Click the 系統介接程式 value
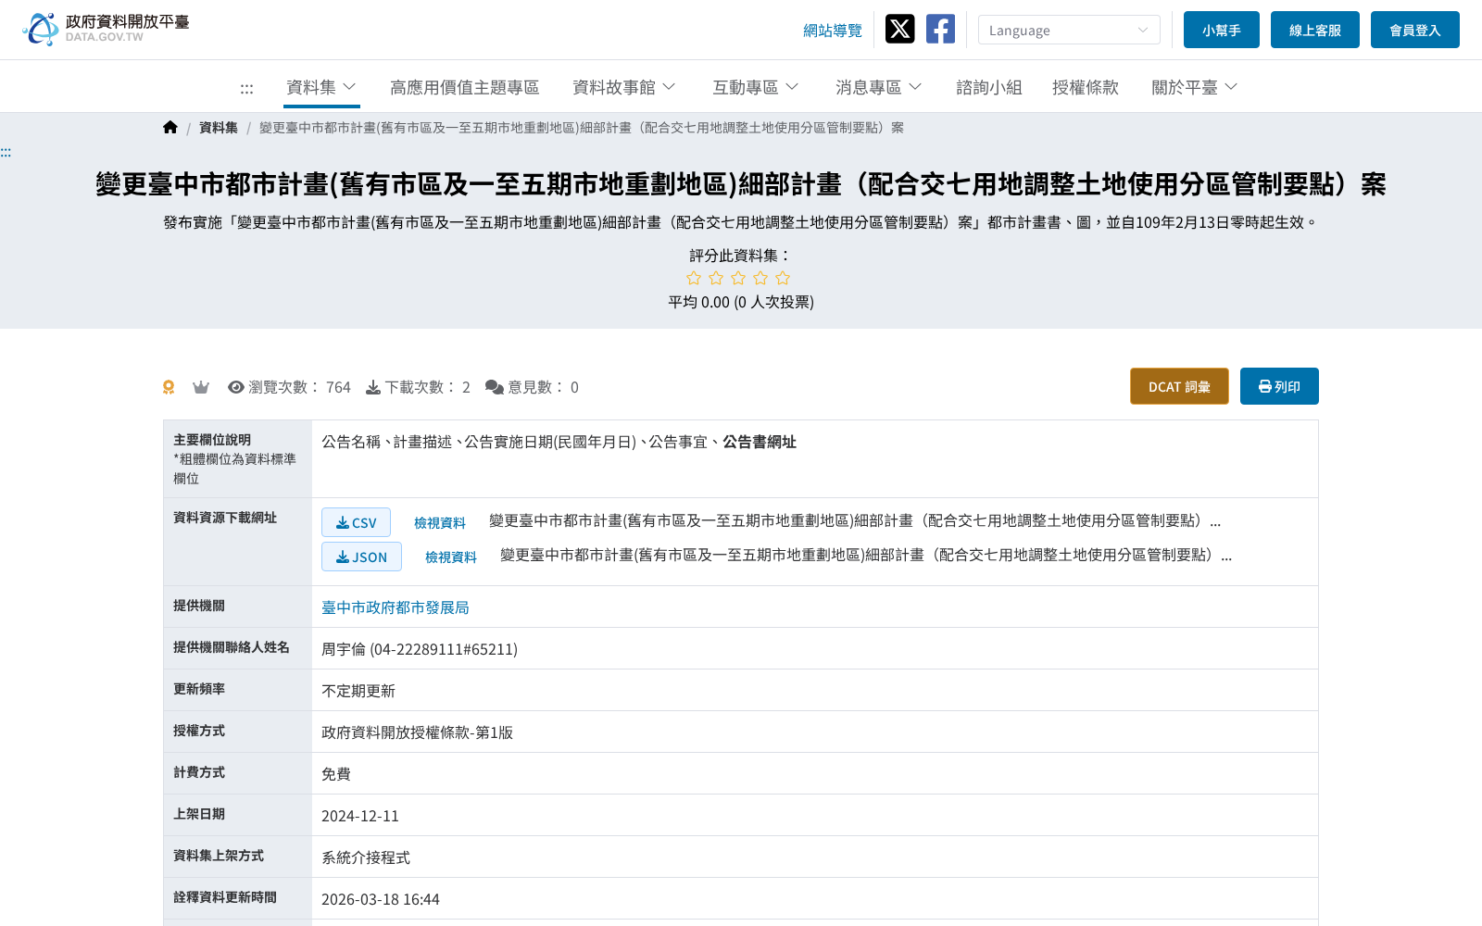Viewport: 1482px width, 926px height. (x=366, y=857)
